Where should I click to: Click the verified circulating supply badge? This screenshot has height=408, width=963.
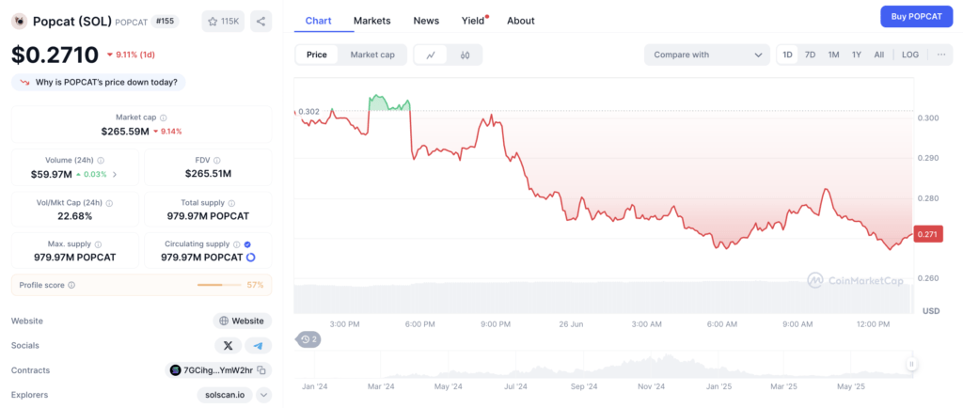click(x=247, y=244)
